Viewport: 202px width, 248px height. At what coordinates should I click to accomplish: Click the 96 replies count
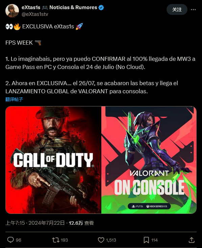click(x=18, y=240)
